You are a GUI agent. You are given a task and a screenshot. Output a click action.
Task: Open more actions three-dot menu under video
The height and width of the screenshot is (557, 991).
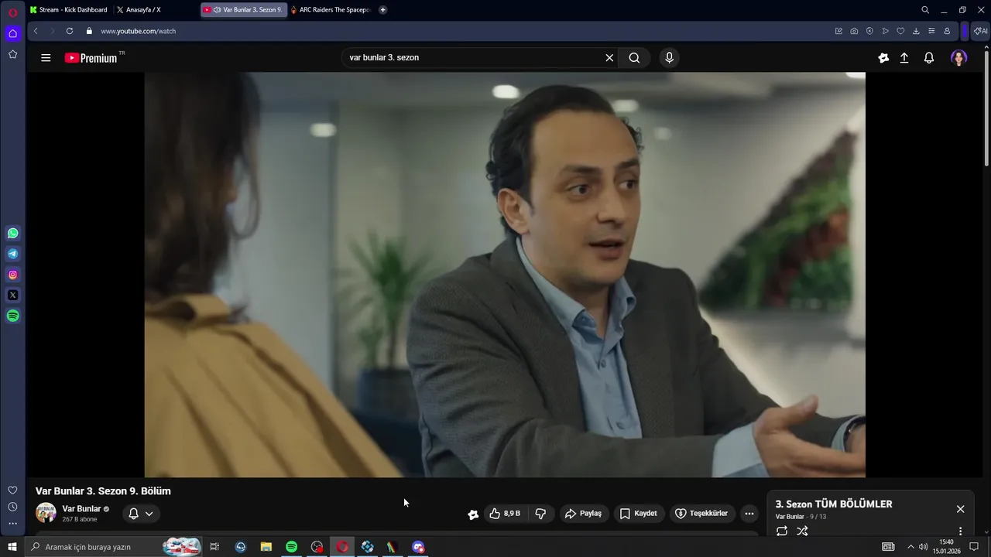pyautogui.click(x=749, y=514)
